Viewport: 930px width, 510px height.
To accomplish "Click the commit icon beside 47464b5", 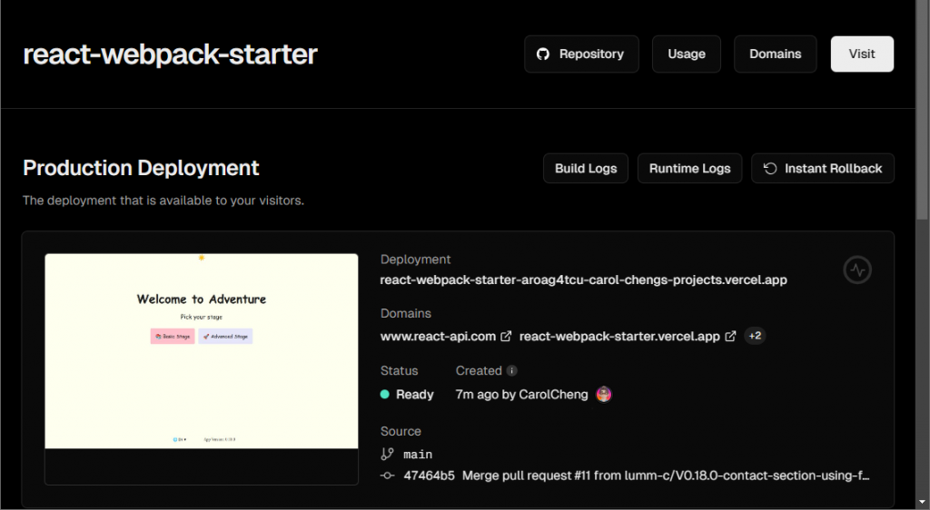I will click(x=387, y=475).
